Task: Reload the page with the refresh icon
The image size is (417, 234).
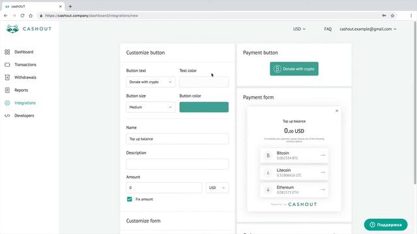Action: click(22, 16)
